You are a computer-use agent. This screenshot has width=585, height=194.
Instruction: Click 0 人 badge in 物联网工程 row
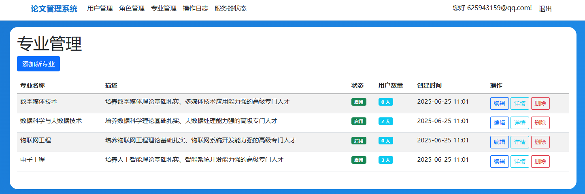386,141
